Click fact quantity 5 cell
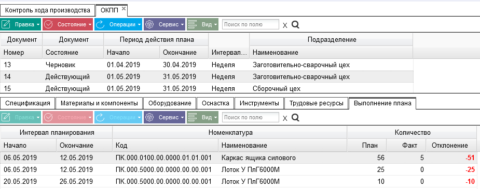This screenshot has height=189, width=480. pyautogui.click(x=406, y=158)
